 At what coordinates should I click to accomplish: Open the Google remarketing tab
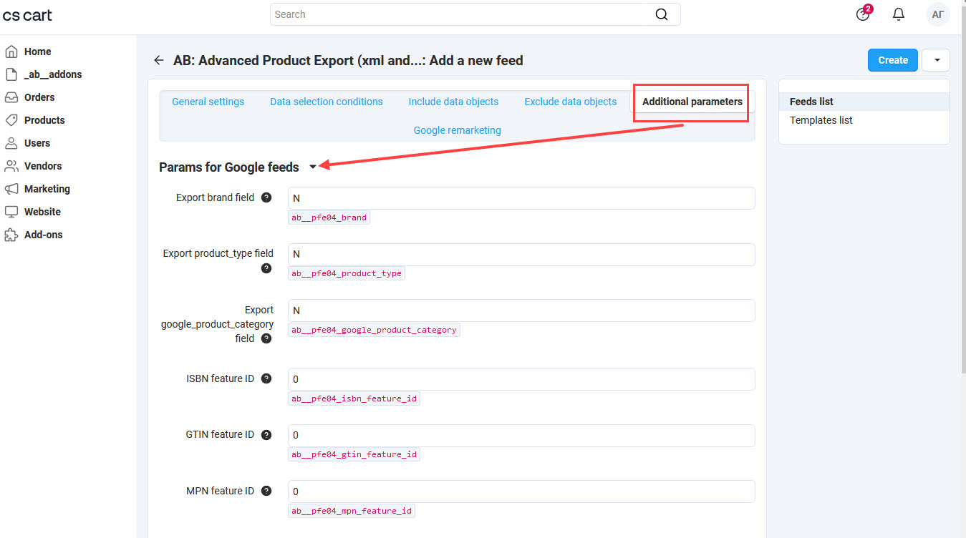457,131
